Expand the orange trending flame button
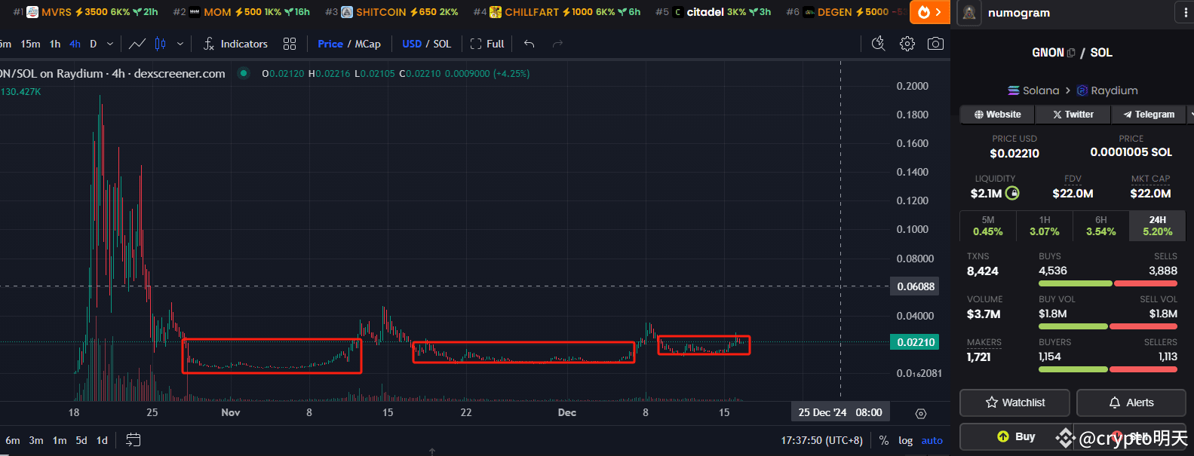The width and height of the screenshot is (1194, 456). [x=929, y=12]
